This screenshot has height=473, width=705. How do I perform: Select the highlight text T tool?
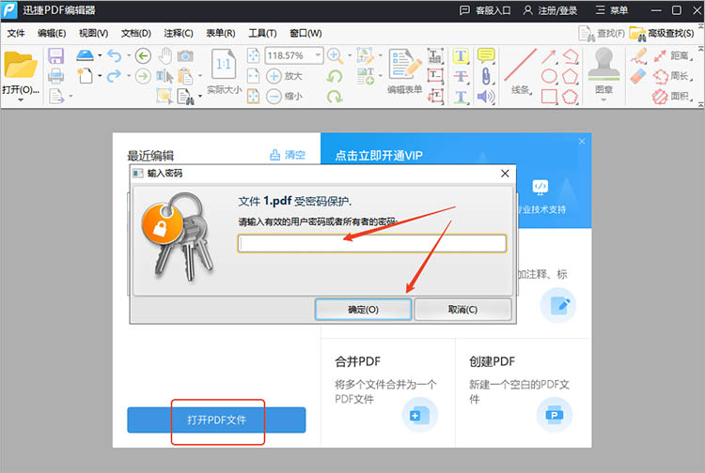point(461,56)
